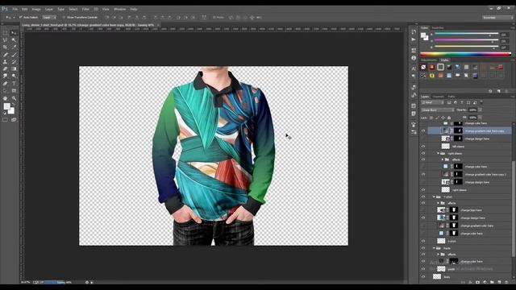Click the Fill percentage field
The image size is (516, 290).
point(473,118)
